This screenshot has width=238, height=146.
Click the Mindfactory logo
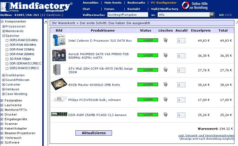(x=37, y=6)
